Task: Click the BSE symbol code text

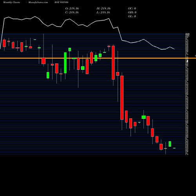Action: (62, 2)
